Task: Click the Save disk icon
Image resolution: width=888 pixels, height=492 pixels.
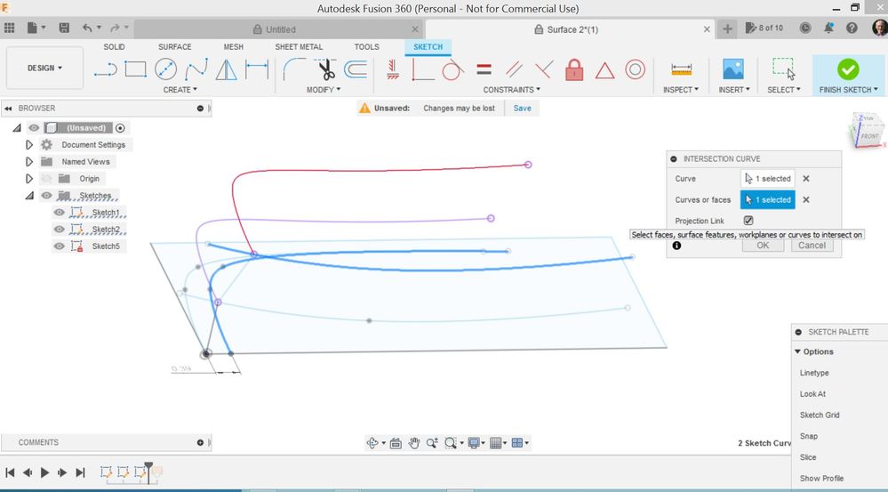Action: click(64, 28)
